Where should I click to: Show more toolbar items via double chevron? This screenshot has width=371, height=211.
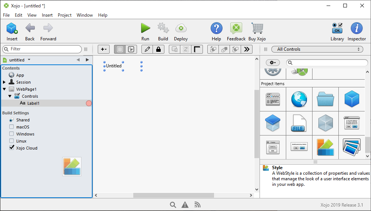pyautogui.click(x=247, y=49)
